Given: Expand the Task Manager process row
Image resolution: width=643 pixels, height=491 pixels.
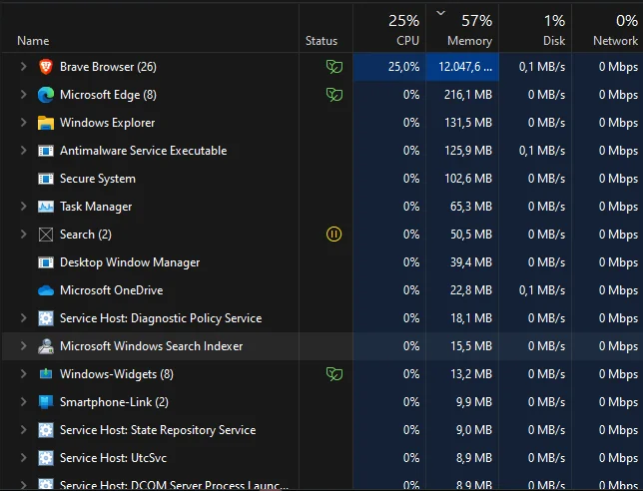Looking at the screenshot, I should click(x=23, y=207).
